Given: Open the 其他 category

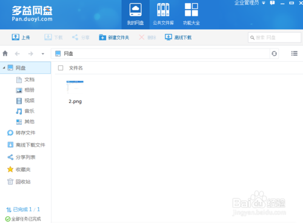Looking at the screenshot, I should click(25, 122).
